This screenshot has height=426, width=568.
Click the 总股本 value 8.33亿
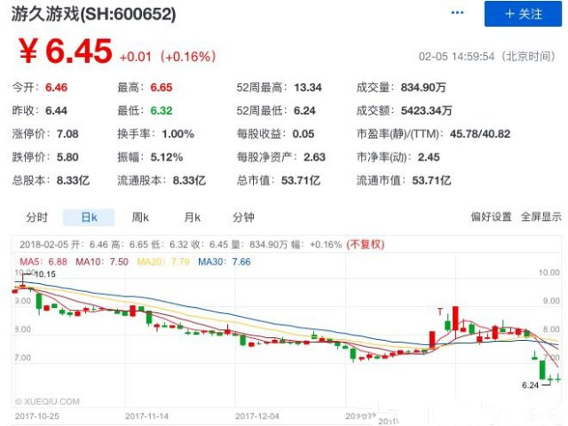[73, 180]
